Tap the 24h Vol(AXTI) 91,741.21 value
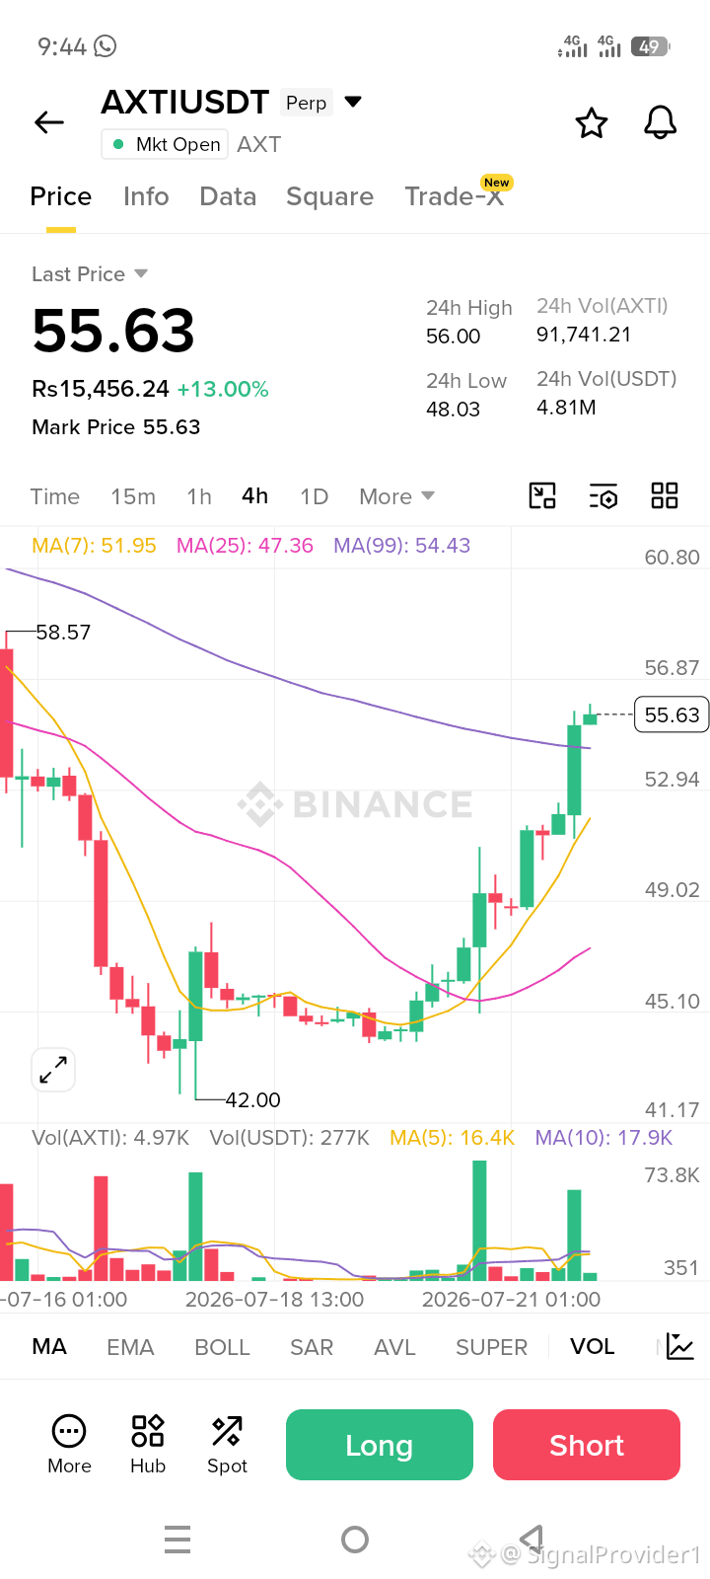 coord(584,334)
